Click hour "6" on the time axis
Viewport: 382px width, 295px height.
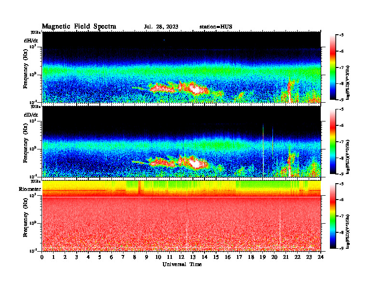click(111, 257)
